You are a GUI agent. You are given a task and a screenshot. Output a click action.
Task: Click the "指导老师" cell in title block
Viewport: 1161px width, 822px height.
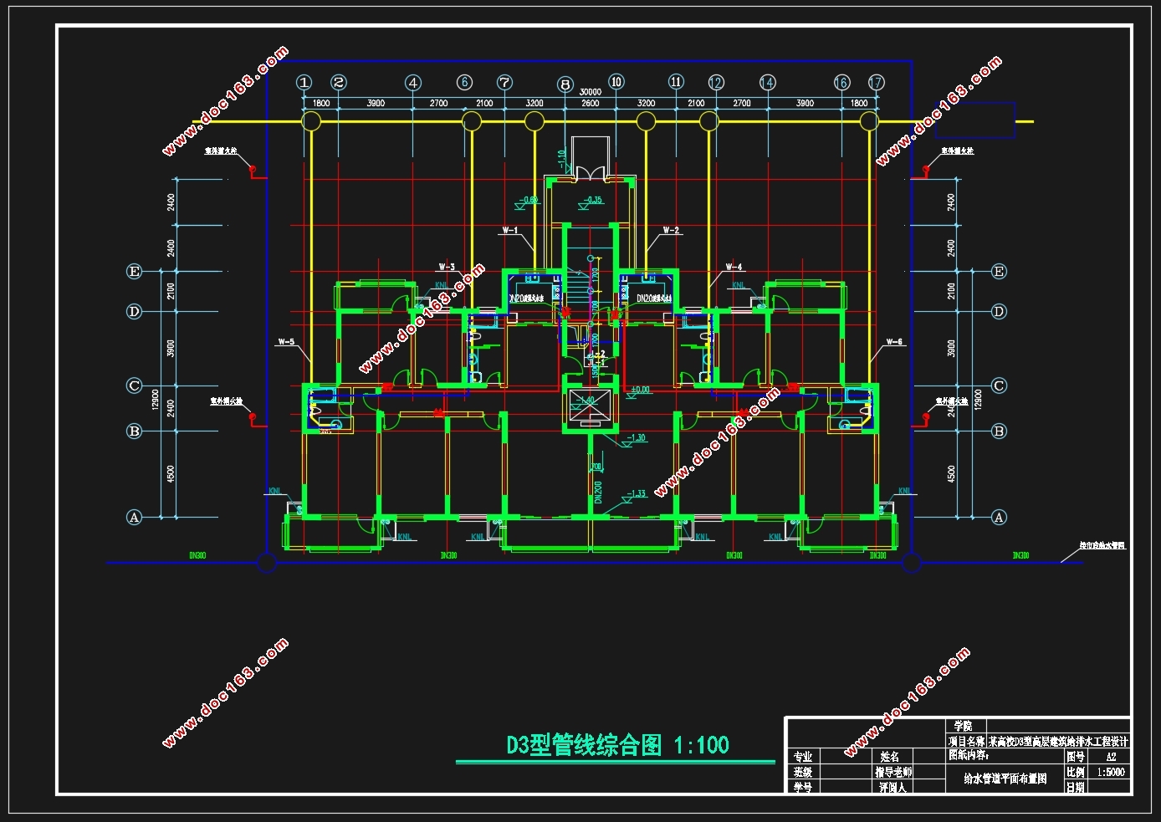893,772
